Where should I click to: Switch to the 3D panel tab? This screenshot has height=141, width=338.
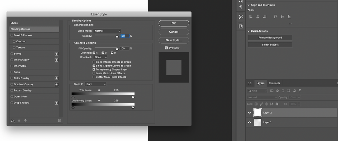(250, 83)
